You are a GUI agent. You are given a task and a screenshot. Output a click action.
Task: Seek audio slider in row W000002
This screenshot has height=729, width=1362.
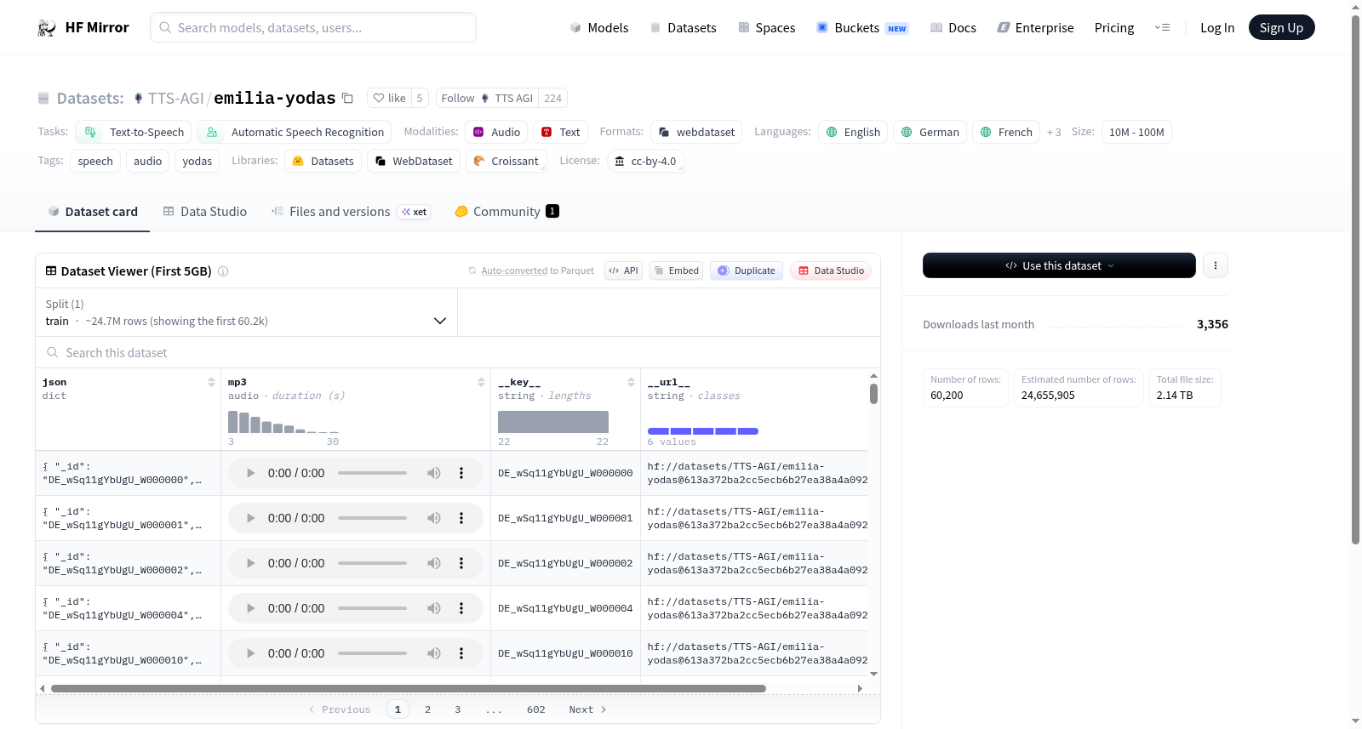coord(372,563)
